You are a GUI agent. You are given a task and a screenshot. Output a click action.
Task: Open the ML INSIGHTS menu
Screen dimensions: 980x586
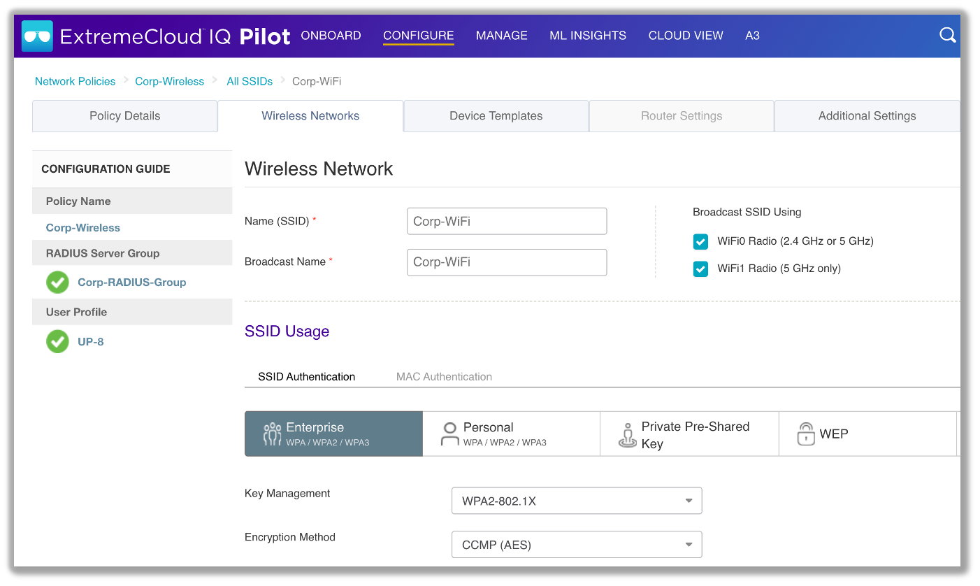coord(588,36)
